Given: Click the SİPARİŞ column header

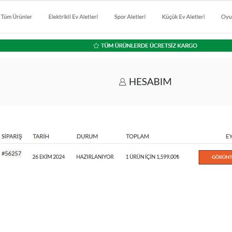Looking at the screenshot, I should pos(12,137).
